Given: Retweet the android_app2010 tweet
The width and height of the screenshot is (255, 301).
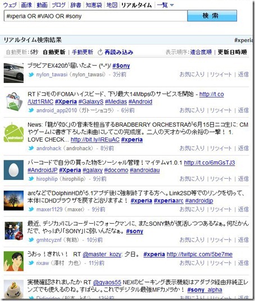Looking at the screenshot, I should (x=221, y=110).
